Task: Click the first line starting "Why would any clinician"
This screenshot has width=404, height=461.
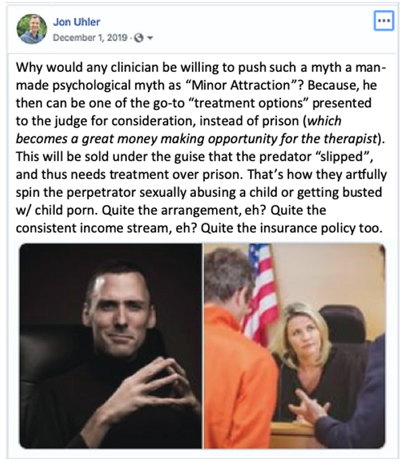Action: (x=201, y=68)
